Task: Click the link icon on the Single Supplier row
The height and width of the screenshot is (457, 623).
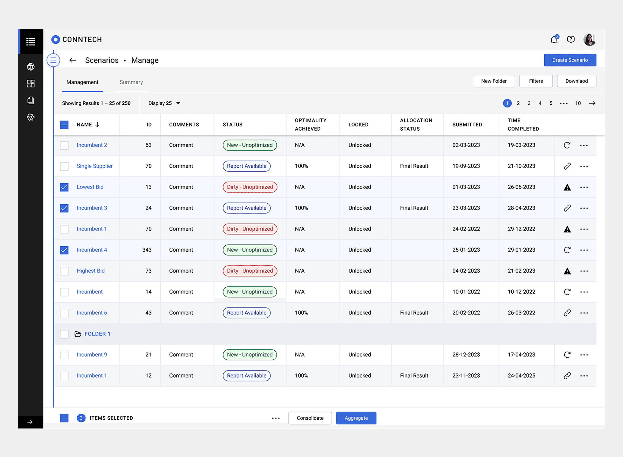Action: [x=567, y=166]
